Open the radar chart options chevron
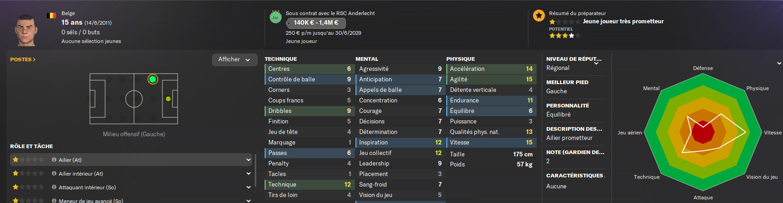 (x=779, y=64)
